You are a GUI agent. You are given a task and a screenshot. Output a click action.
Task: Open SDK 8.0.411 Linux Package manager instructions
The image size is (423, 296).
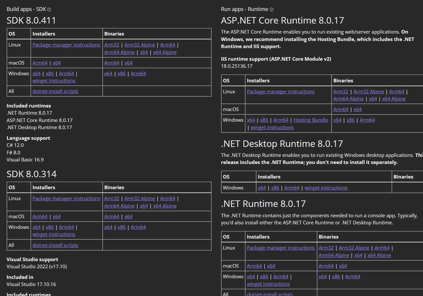[x=66, y=45]
